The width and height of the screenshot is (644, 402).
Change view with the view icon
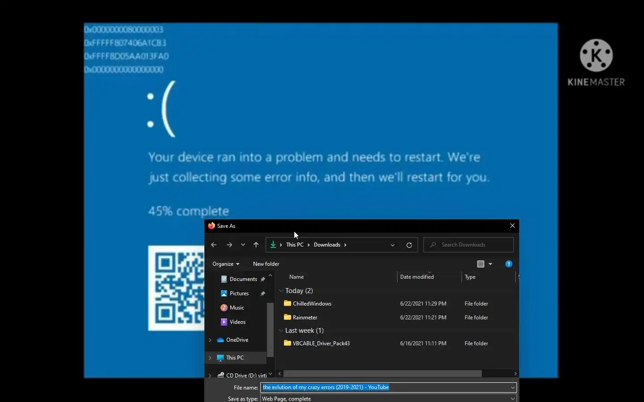481,264
